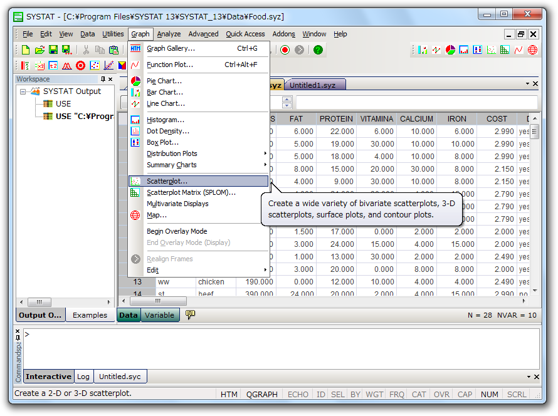Click the SPLOM matrix icon in right toolbar
Screen dimensions: 558x416
[505, 49]
